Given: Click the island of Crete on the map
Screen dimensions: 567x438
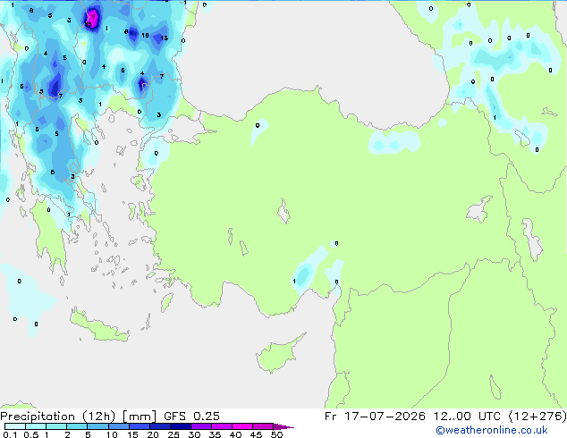Looking at the screenshot, I should click(x=99, y=327).
